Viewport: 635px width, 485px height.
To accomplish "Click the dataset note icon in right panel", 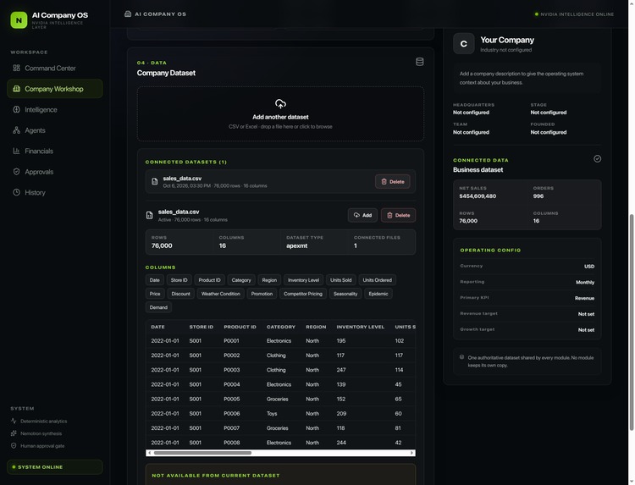I will pyautogui.click(x=461, y=357).
